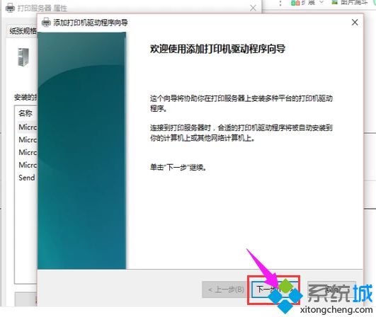Click the Next (下一步) button in the wizard

tap(274, 289)
